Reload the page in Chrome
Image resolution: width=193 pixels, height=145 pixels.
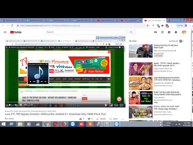(x=12, y=25)
